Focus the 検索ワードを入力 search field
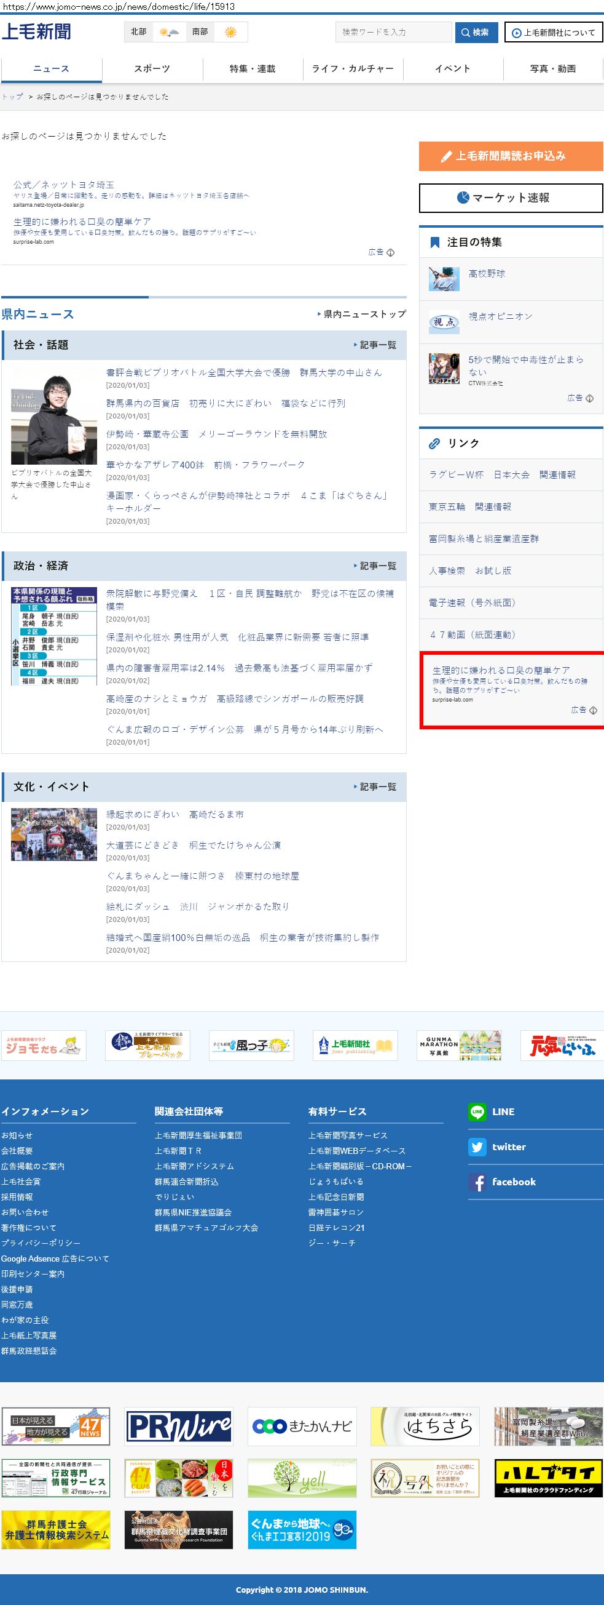 (x=393, y=32)
